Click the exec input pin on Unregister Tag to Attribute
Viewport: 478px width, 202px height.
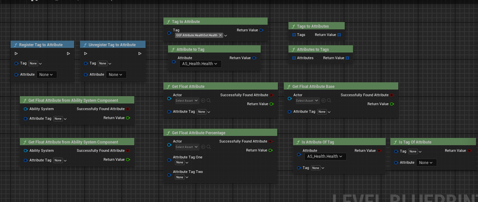pos(86,54)
